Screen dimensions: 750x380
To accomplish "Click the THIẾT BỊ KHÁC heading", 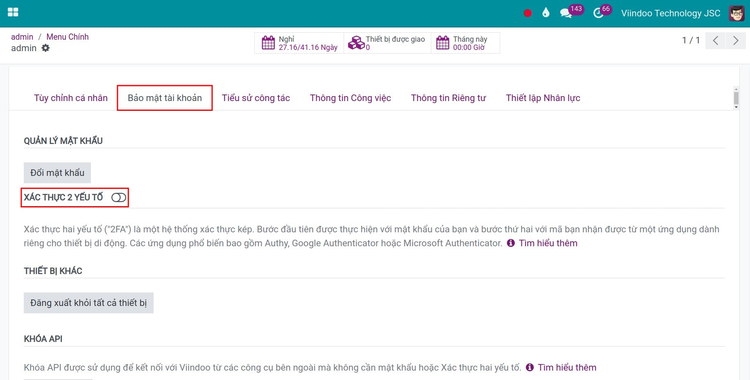I will 53,271.
